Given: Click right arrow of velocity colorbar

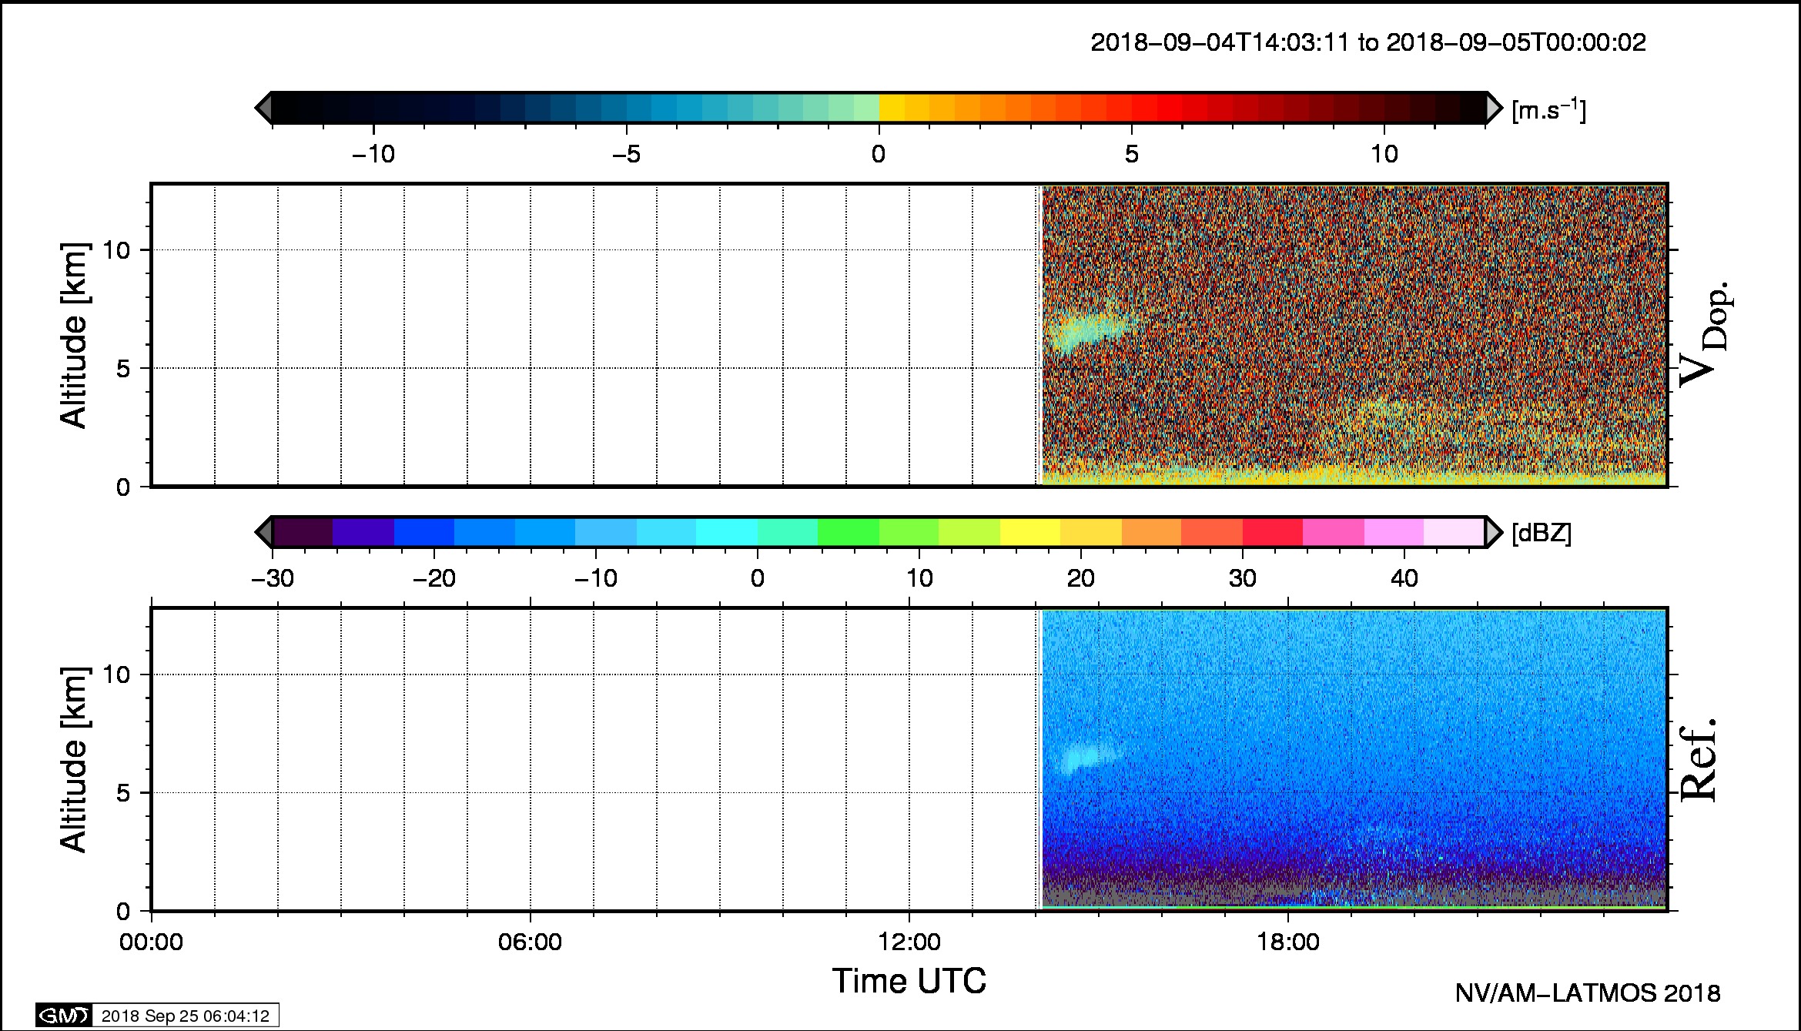Looking at the screenshot, I should 1494,108.
